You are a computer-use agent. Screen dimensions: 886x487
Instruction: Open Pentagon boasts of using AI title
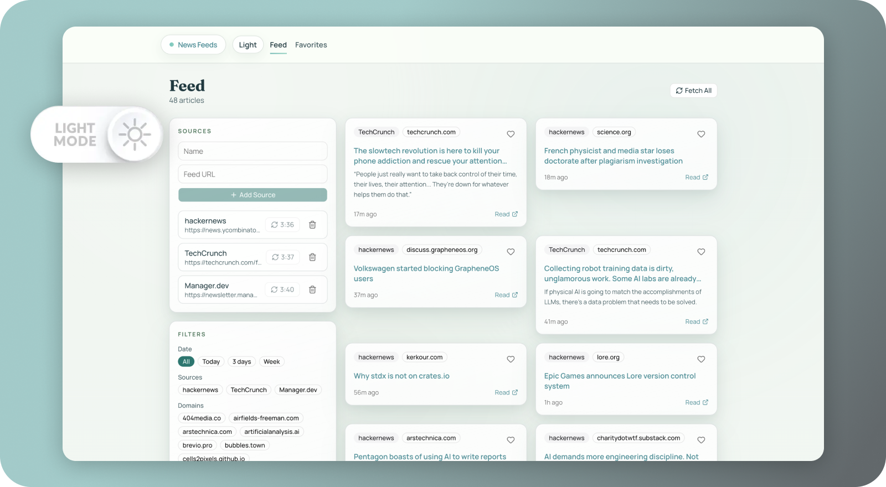point(430,457)
